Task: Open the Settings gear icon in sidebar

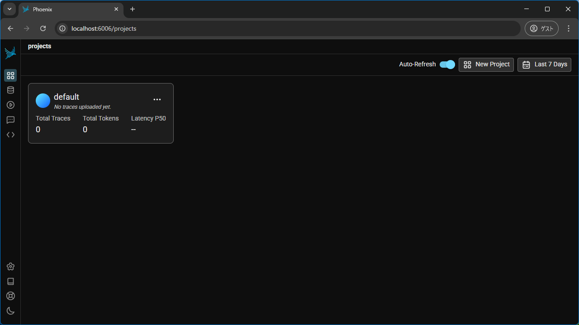Action: 10,267
